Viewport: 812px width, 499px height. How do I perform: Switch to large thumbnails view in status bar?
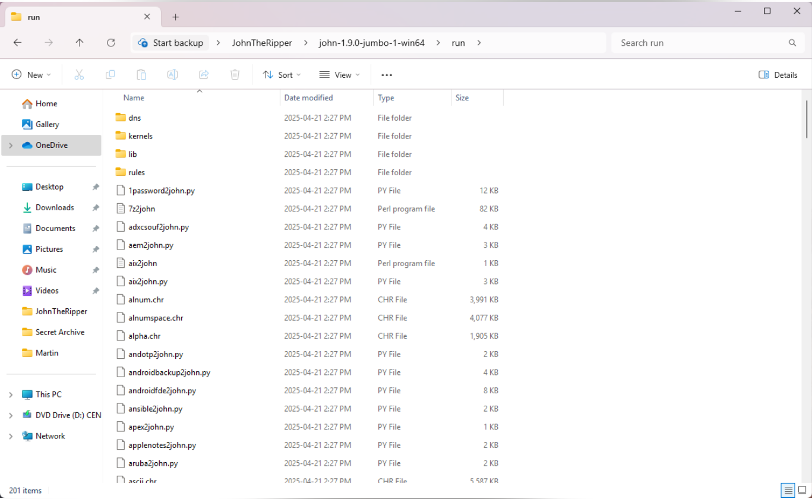click(802, 491)
